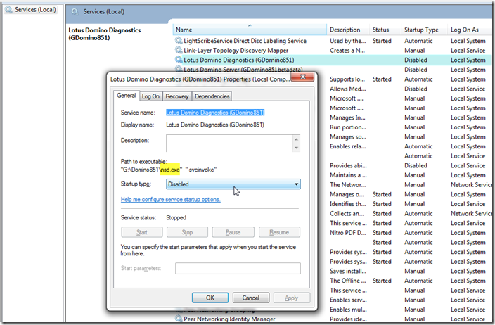Sort services by Description column header
The image size is (495, 325).
347,30
